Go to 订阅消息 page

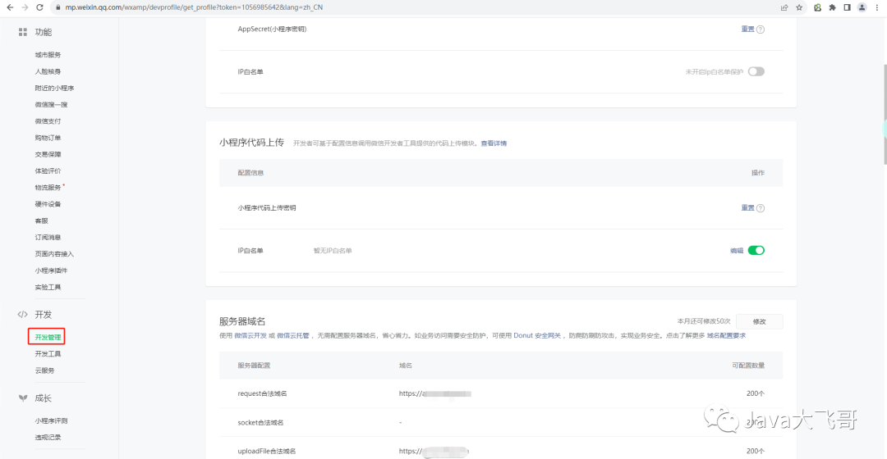pos(48,238)
